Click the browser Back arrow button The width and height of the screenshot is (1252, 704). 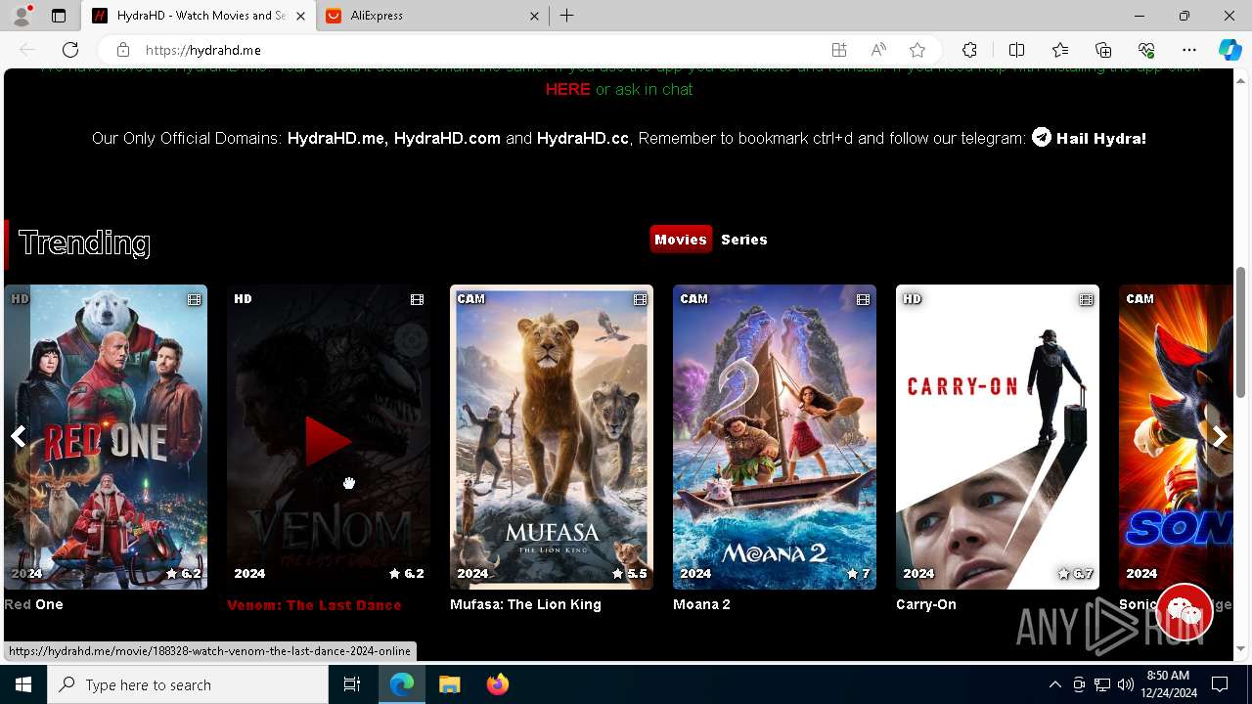pos(27,50)
